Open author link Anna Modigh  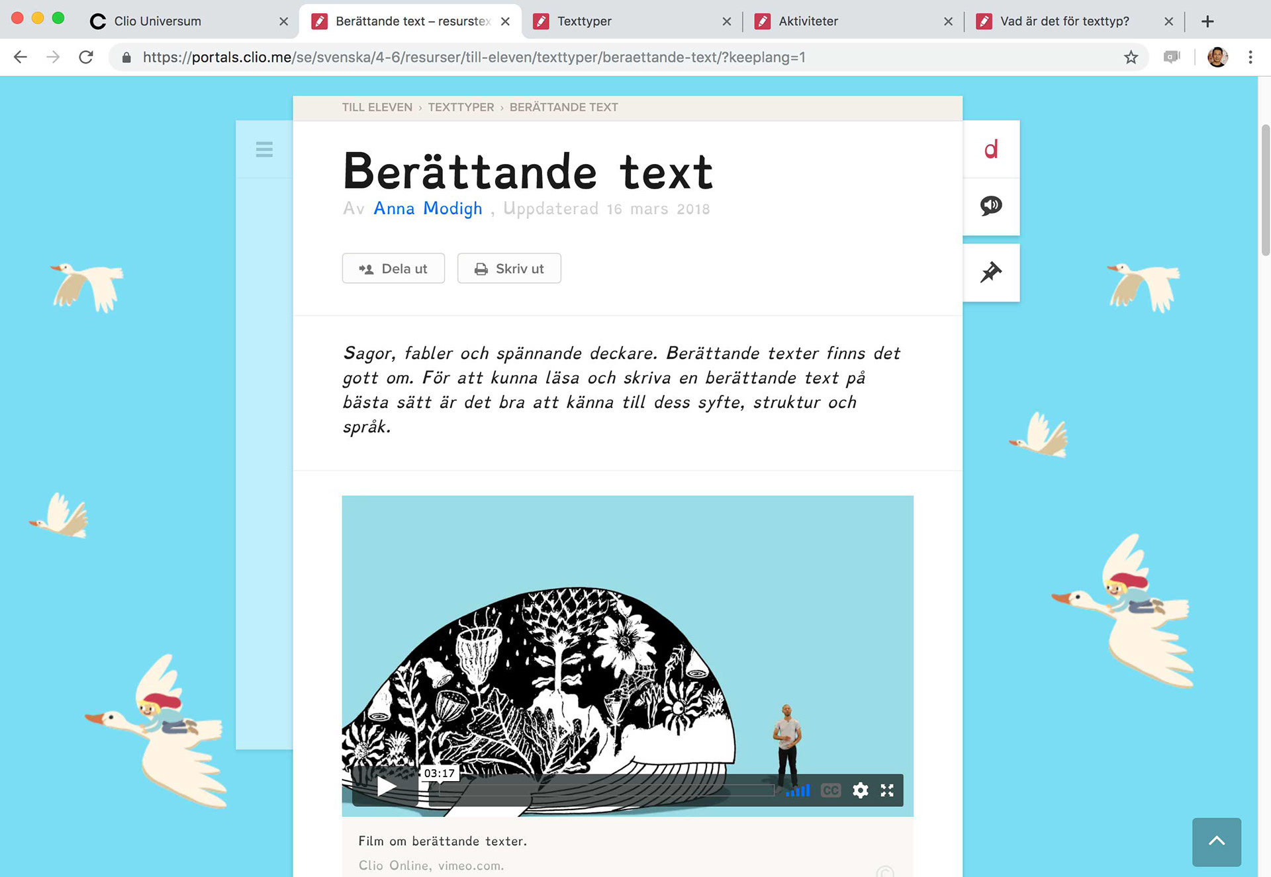pos(428,209)
